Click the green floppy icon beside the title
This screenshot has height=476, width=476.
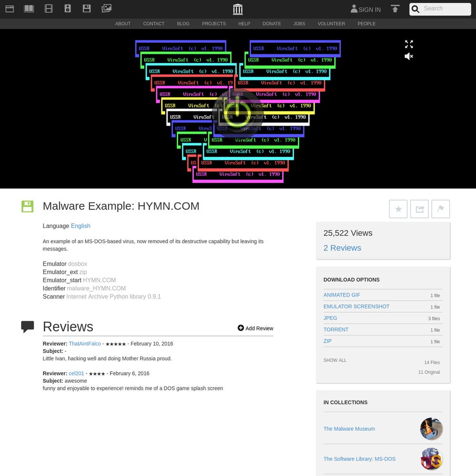pyautogui.click(x=27, y=207)
